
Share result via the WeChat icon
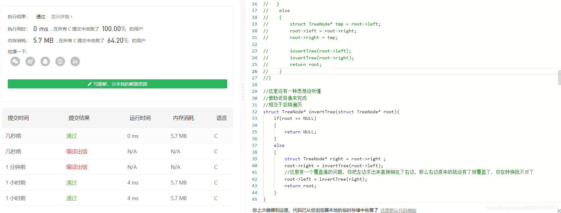coord(15,61)
